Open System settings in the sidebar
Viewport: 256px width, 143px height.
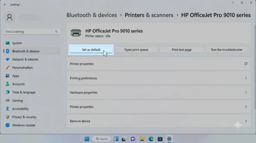point(32,43)
